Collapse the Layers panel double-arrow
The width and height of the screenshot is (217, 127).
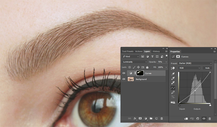[163, 48]
